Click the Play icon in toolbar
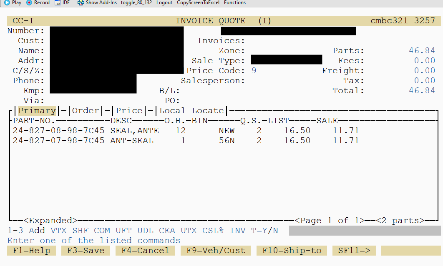This screenshot has width=443, height=266. click(7, 2)
